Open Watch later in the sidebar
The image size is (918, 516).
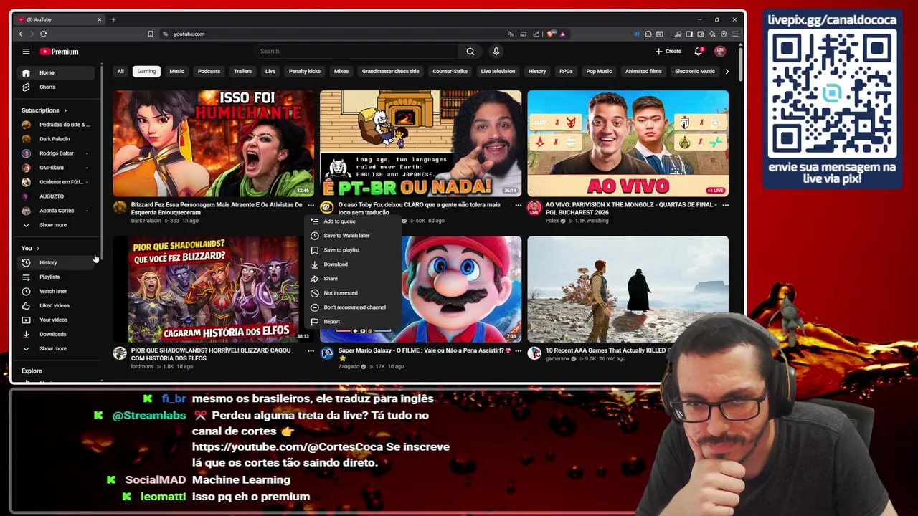tap(56, 291)
